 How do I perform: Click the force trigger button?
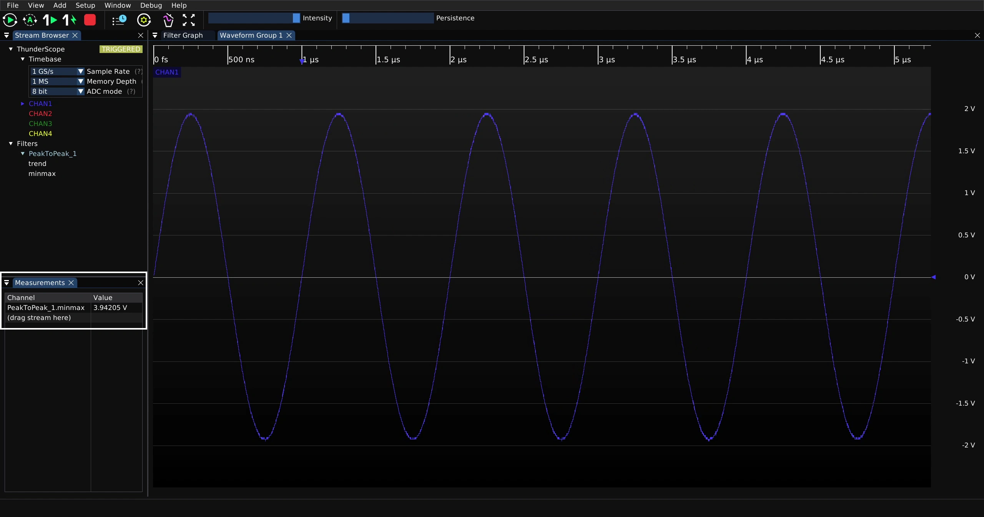tap(70, 20)
